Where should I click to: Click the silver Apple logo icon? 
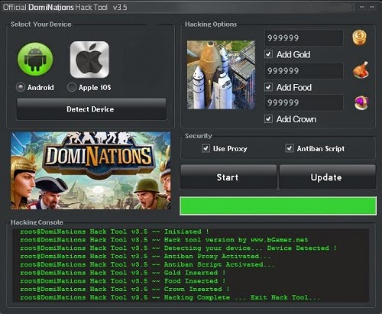point(89,60)
